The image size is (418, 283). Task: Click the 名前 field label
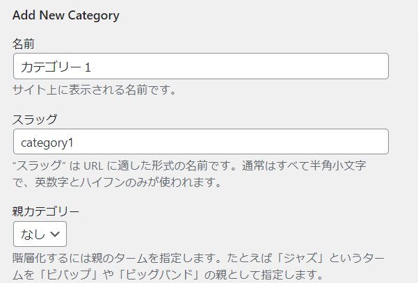[x=24, y=43]
